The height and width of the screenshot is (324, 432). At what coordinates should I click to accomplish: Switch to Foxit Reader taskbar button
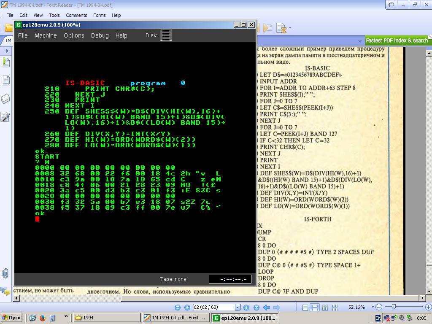point(176,318)
